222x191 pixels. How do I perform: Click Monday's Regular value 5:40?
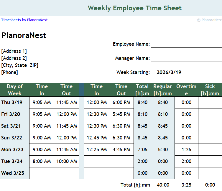[163, 149]
